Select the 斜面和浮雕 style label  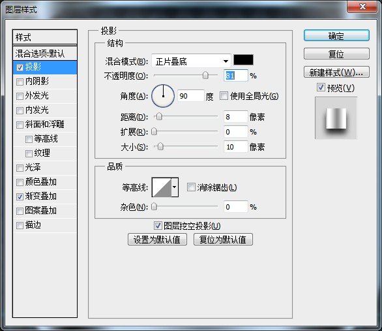[45, 125]
